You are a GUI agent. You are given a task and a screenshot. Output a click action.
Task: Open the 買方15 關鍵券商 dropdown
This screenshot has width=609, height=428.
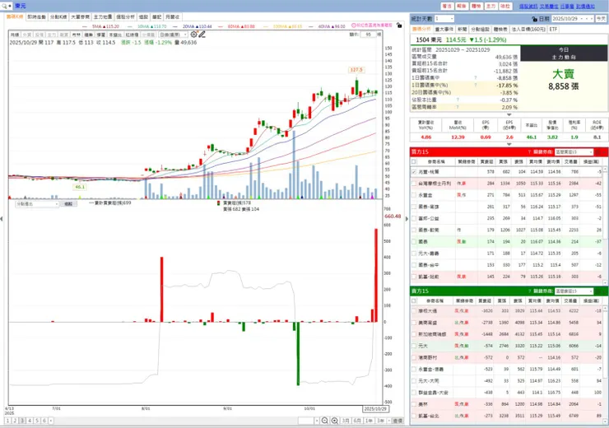[574, 152]
